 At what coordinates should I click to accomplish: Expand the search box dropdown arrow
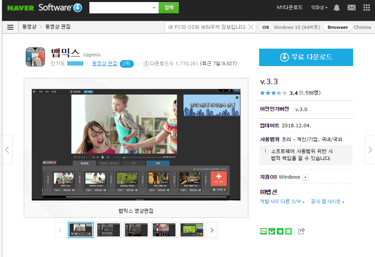click(x=154, y=8)
